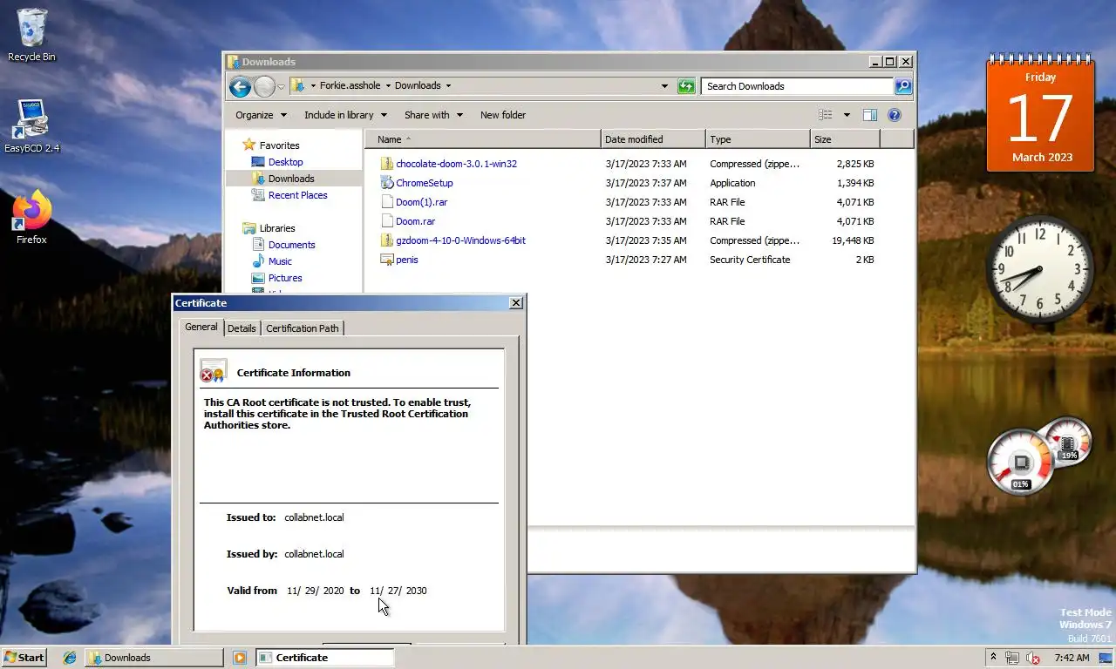Screen dimensions: 1116x669
Task: Toggle the preview pane icon
Action: point(869,115)
